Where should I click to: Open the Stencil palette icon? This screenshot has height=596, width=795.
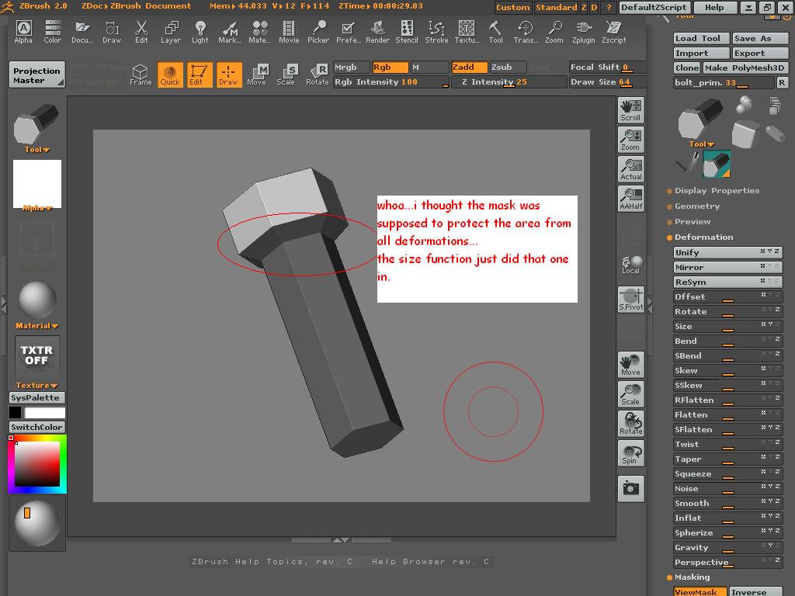pyautogui.click(x=407, y=32)
